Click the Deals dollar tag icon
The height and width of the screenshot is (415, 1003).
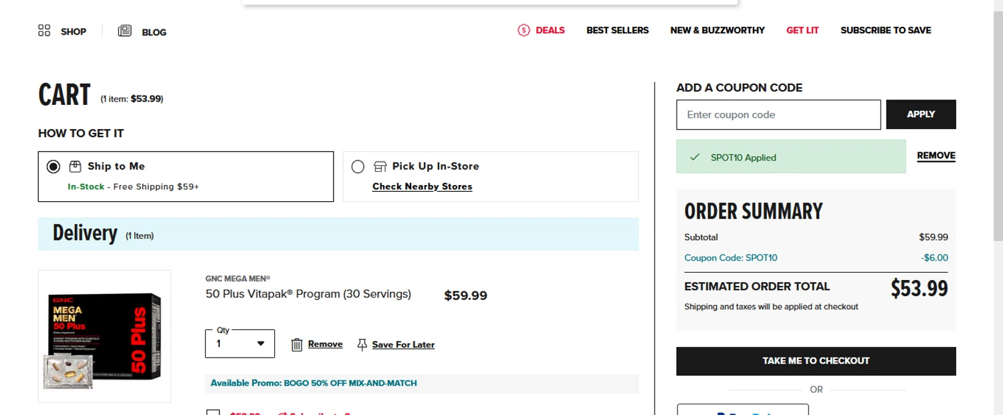tap(524, 30)
